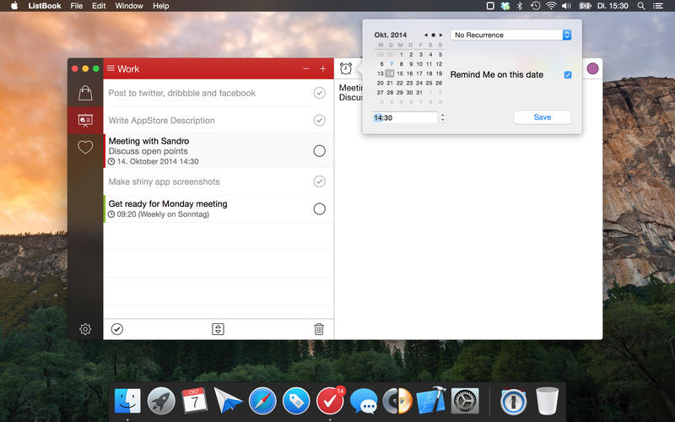Click the Save button

click(x=543, y=117)
